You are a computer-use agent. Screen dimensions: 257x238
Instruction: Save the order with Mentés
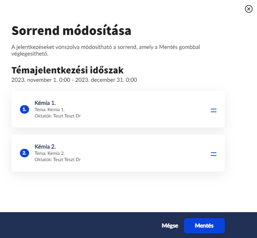click(x=204, y=225)
